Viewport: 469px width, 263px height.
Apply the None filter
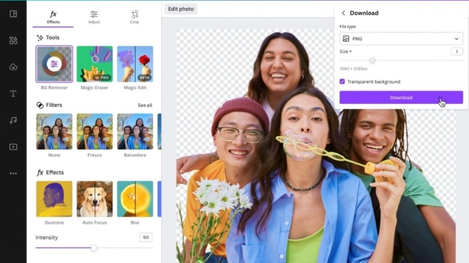[54, 131]
